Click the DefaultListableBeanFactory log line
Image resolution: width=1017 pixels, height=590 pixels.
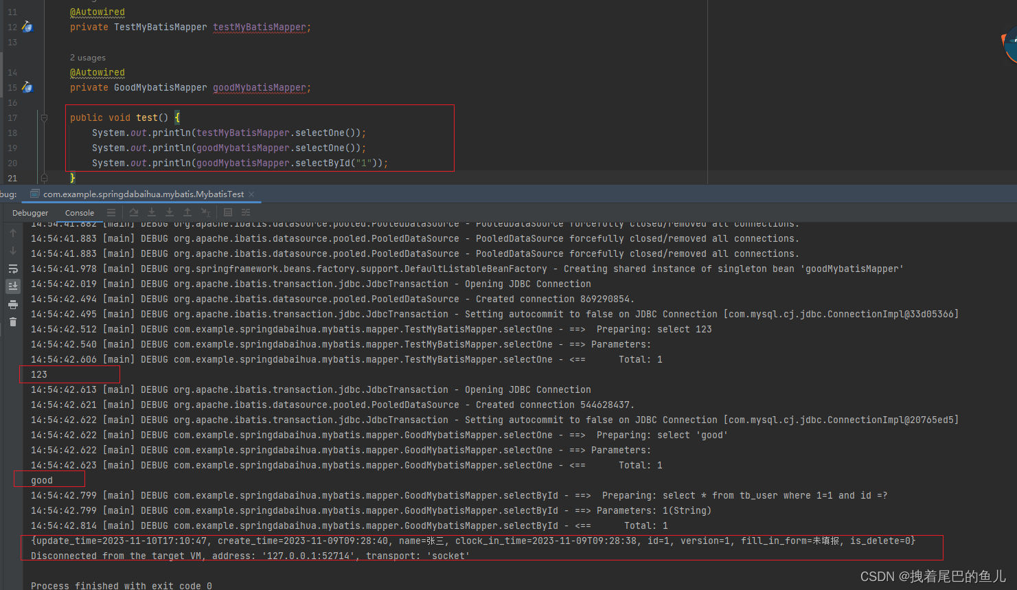467,269
